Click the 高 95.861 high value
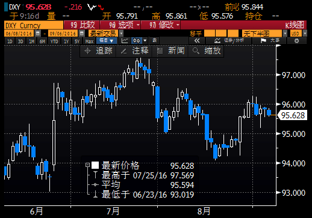This screenshot has height=218, width=312. click(169, 16)
